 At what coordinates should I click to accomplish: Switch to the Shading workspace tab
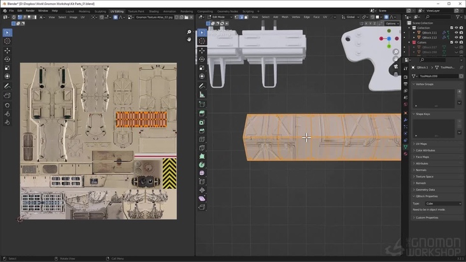click(x=153, y=11)
